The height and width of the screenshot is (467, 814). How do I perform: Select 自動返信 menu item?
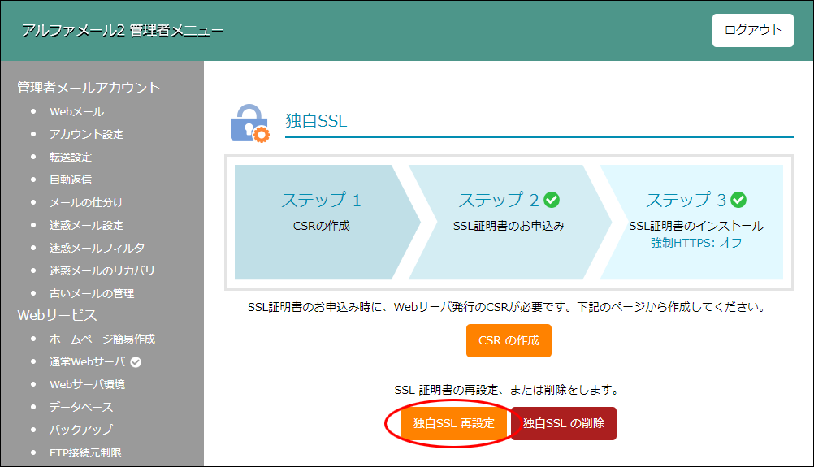pyautogui.click(x=71, y=180)
